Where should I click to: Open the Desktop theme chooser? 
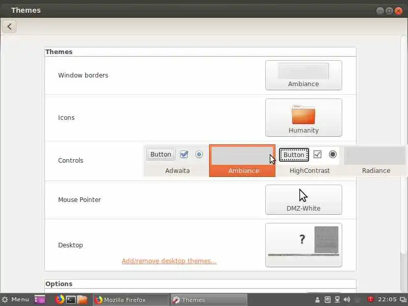pyautogui.click(x=303, y=245)
